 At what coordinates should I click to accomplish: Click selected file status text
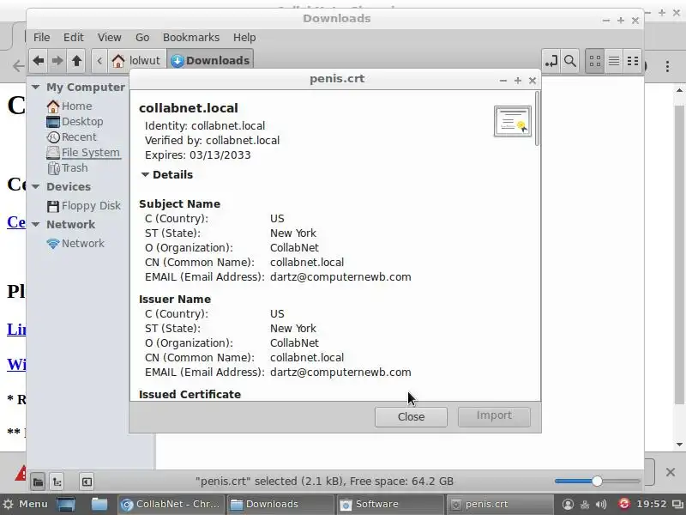pos(324,482)
